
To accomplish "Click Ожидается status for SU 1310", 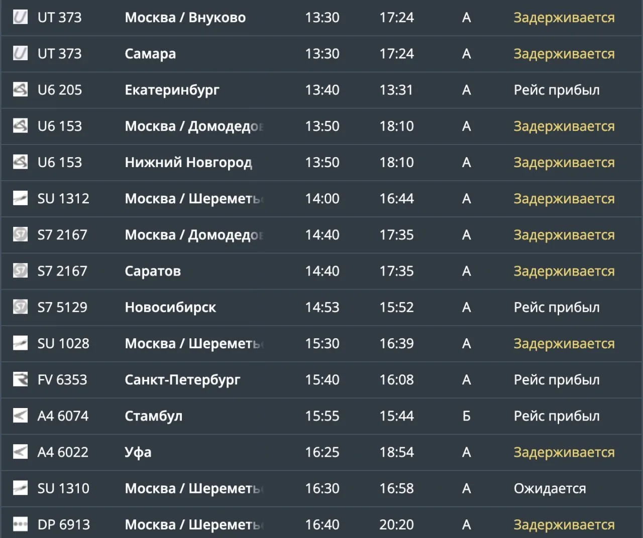I will [550, 488].
